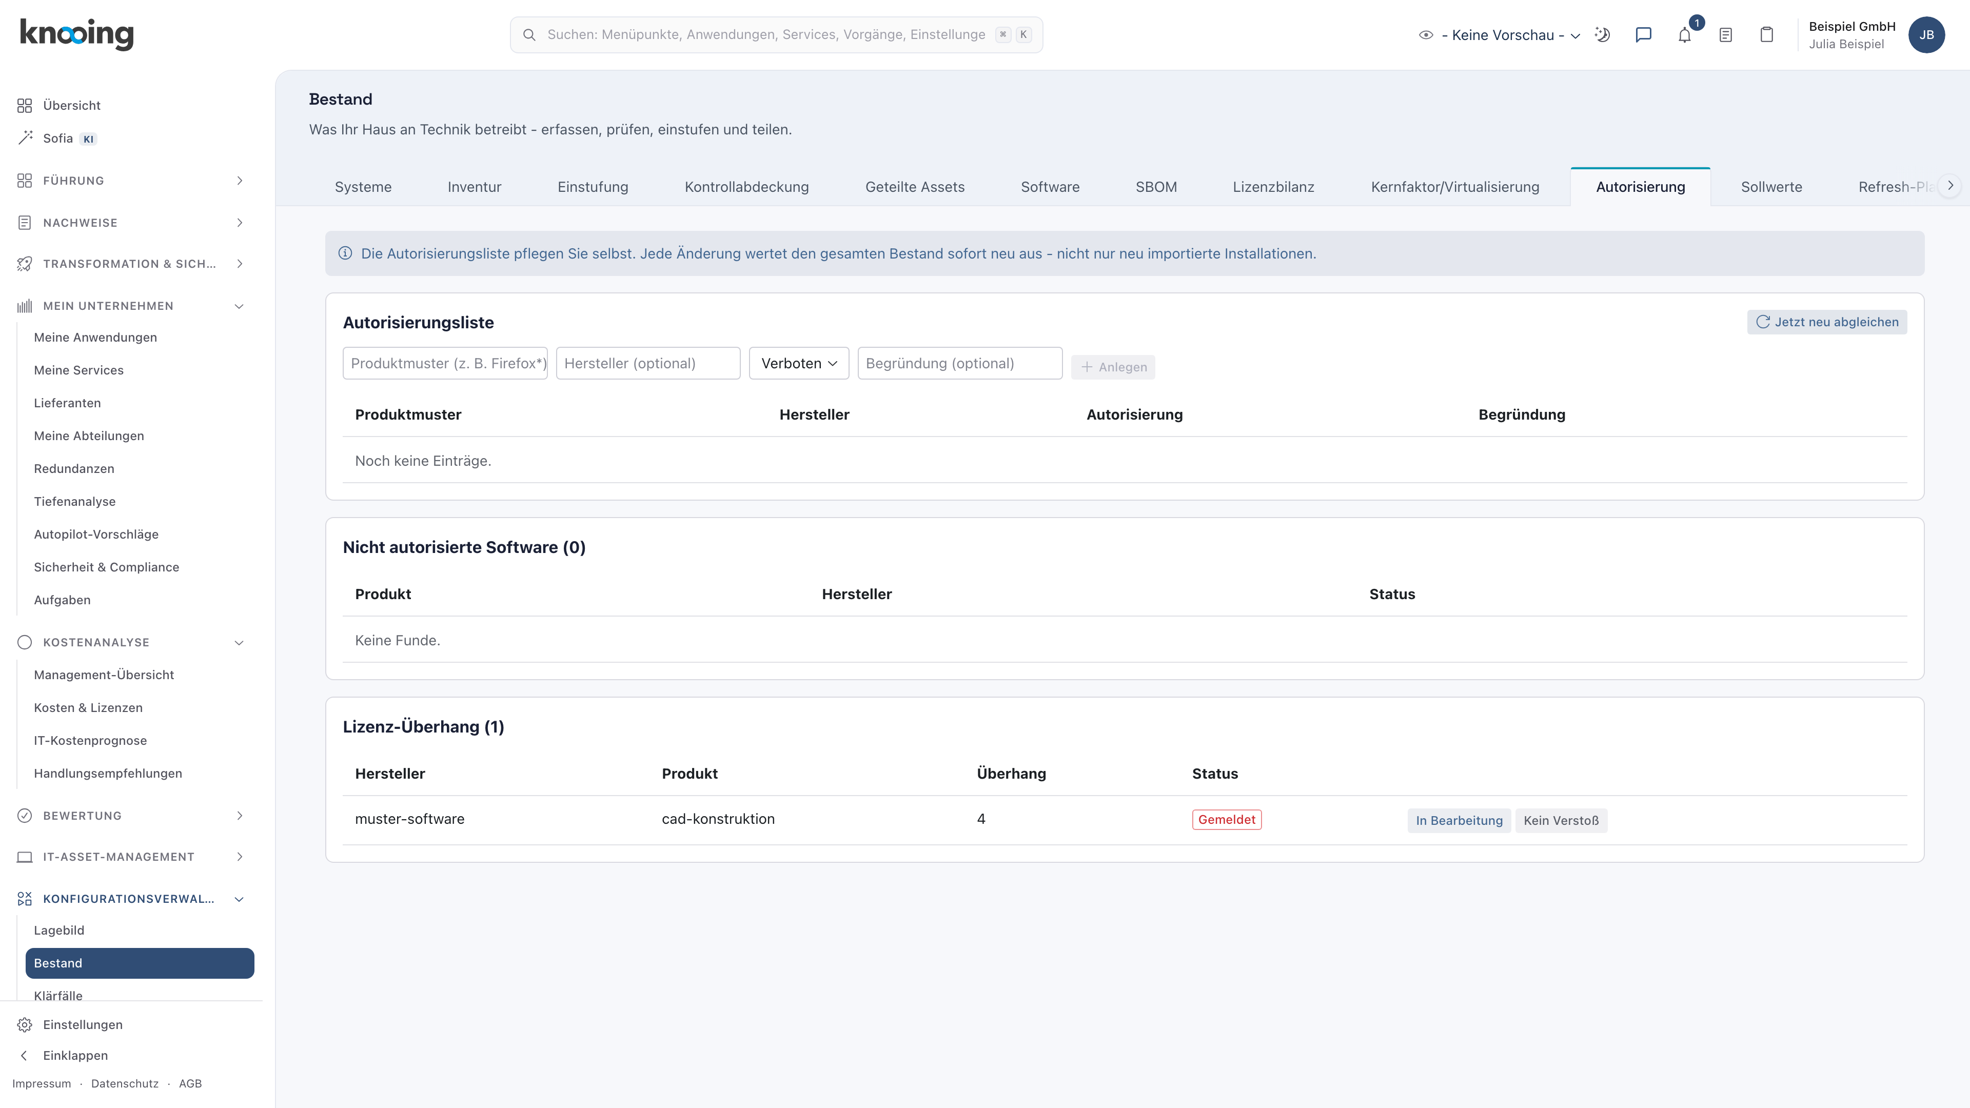1970x1108 pixels.
Task: Click the Hersteller (optional) input
Action: click(x=648, y=363)
